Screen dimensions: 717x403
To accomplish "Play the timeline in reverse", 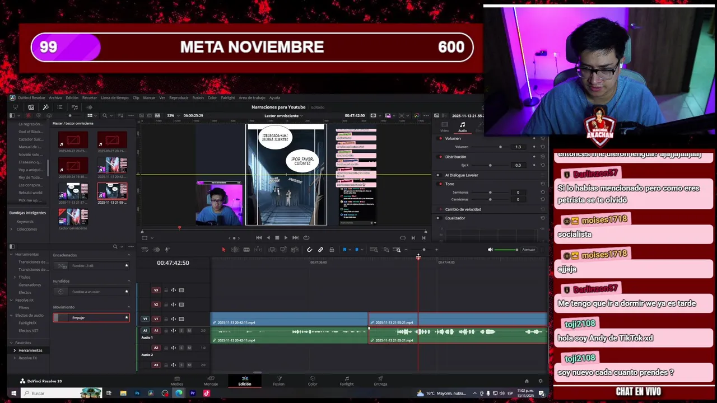I will point(268,237).
